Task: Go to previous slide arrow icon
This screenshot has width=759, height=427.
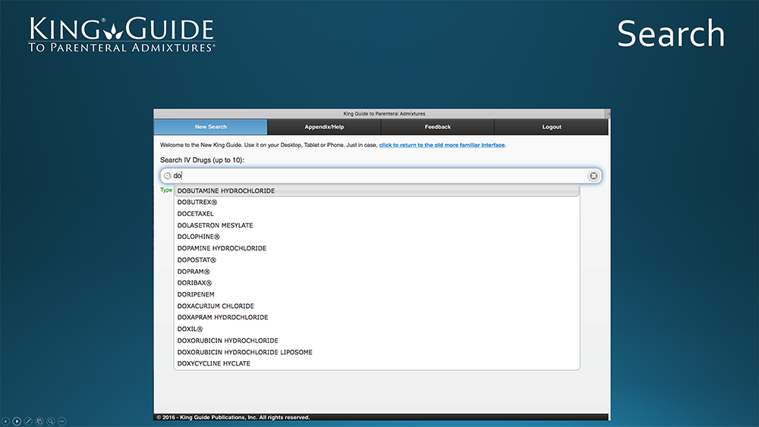Action: click(x=6, y=421)
